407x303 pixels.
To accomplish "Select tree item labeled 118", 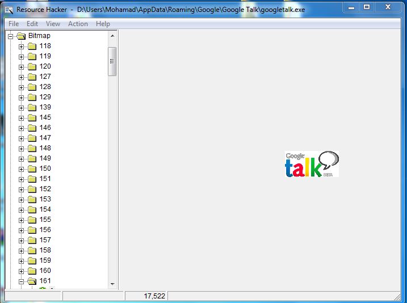I will coord(45,46).
